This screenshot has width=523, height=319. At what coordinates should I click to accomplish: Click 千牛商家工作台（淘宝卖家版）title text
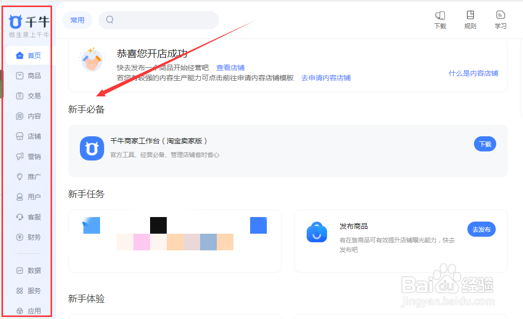pyautogui.click(x=159, y=141)
